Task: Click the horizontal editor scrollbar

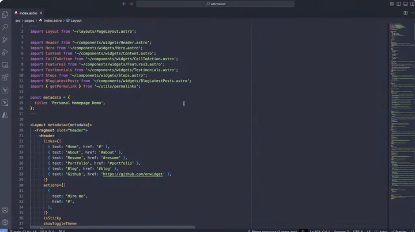Action: pyautogui.click(x=112, y=227)
